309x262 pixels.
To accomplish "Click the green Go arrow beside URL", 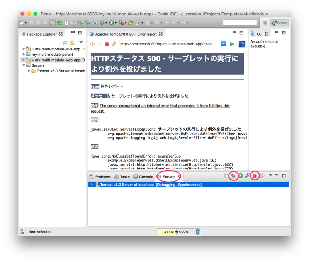I will click(232, 44).
